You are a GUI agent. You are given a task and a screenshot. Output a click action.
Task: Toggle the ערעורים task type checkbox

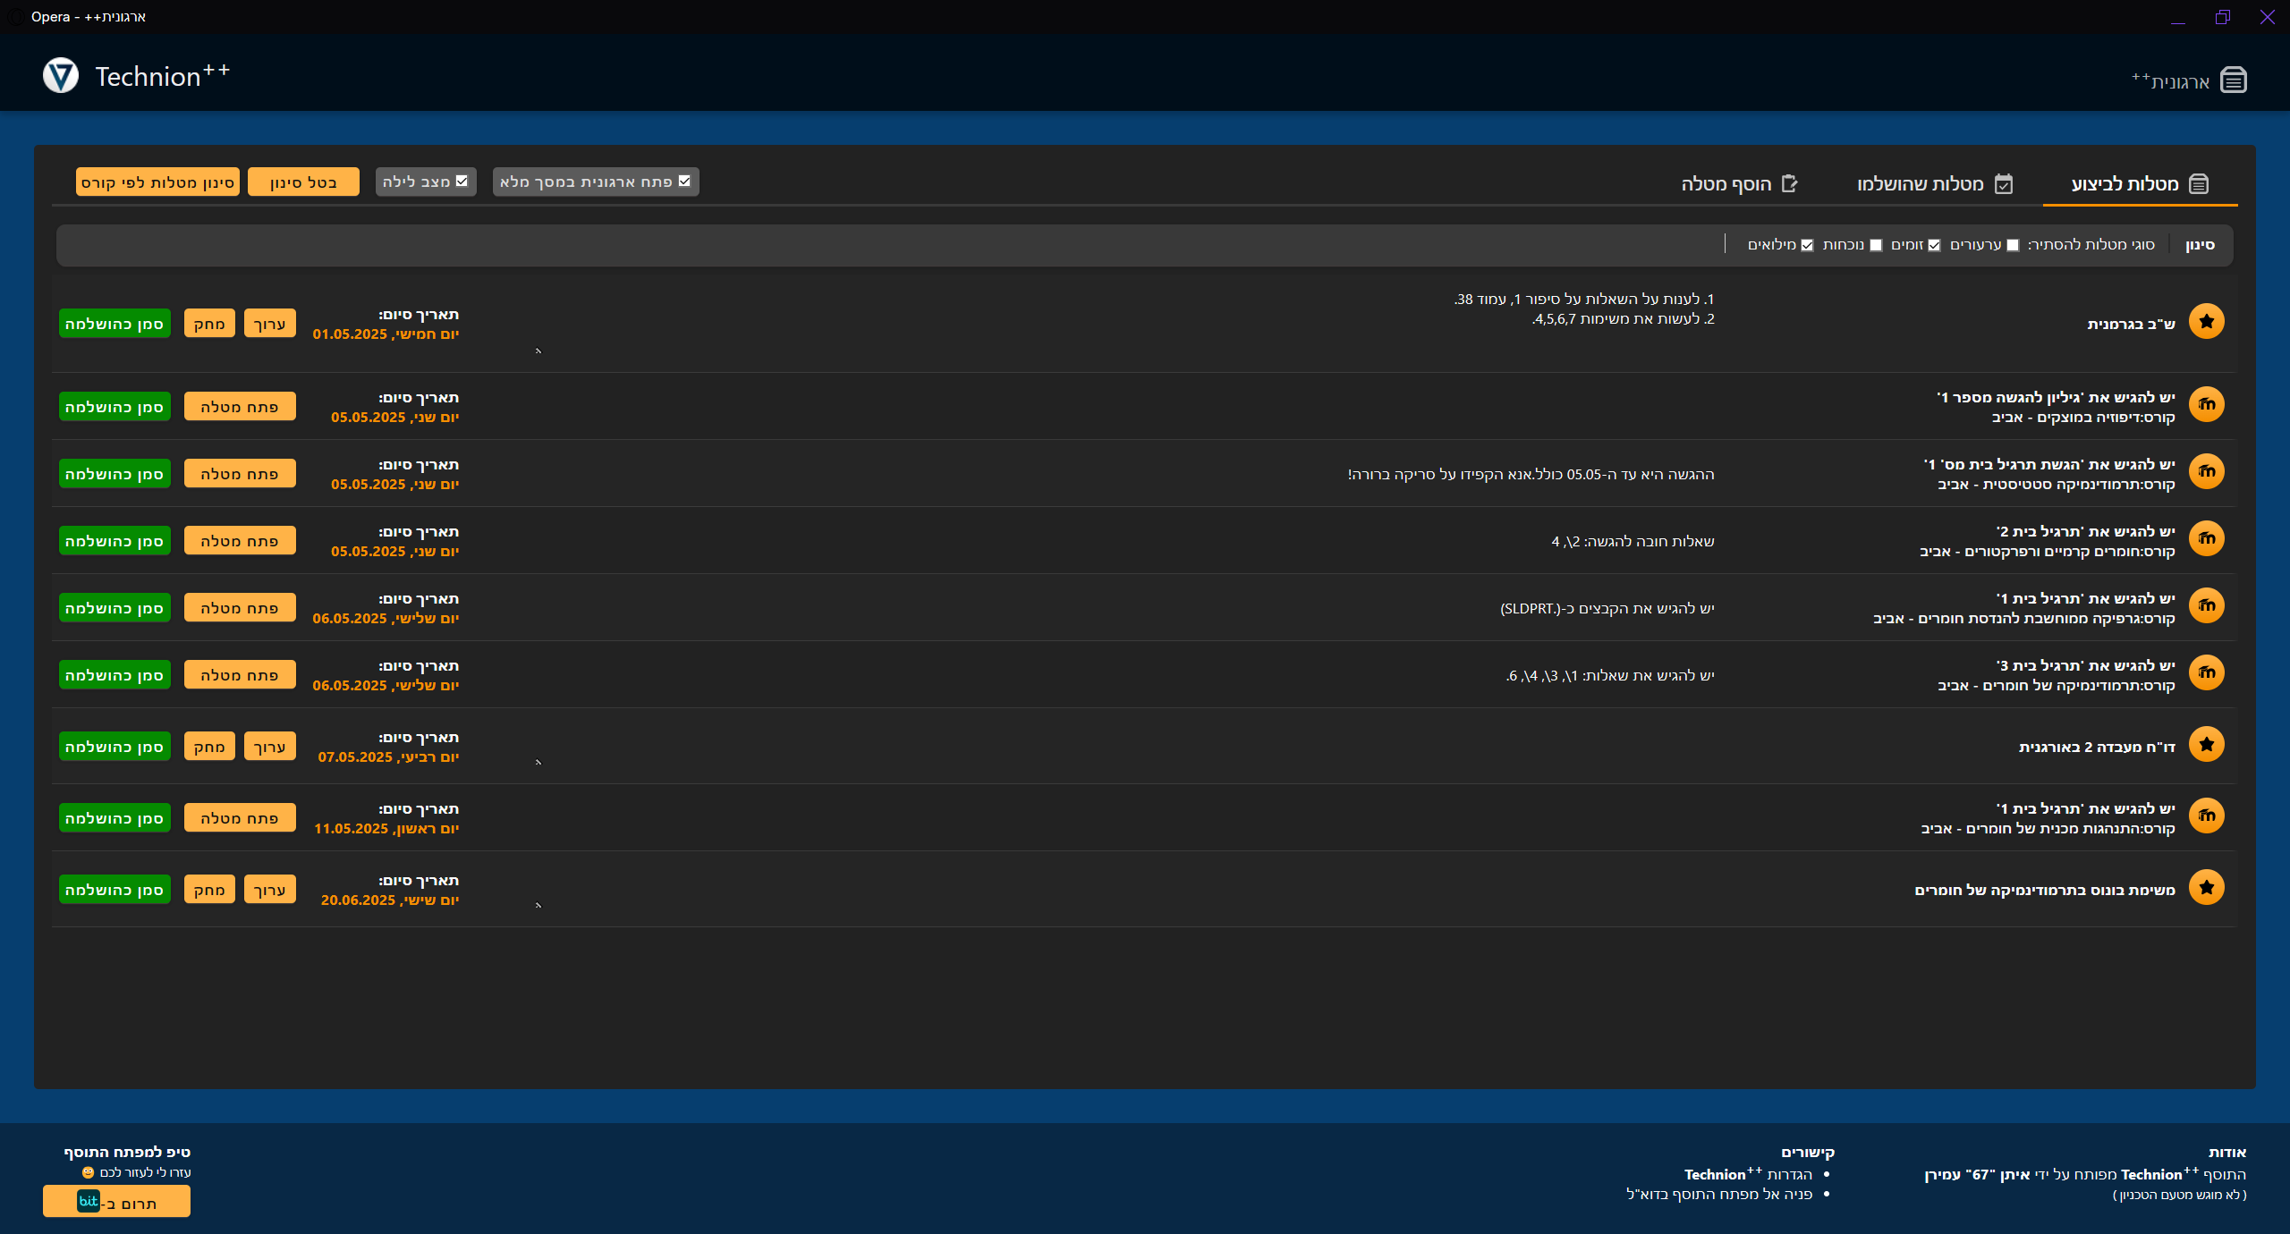[2013, 245]
